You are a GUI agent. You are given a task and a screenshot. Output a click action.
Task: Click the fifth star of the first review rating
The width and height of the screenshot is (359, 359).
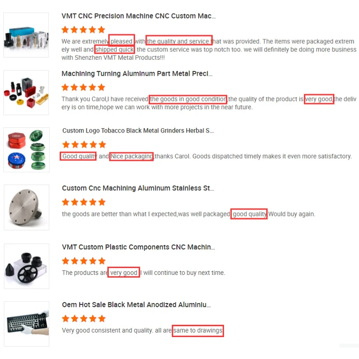(x=101, y=30)
